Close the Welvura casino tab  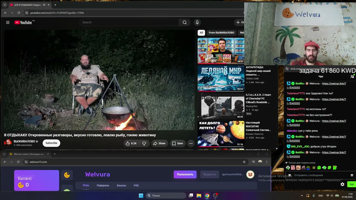[x=48, y=154]
